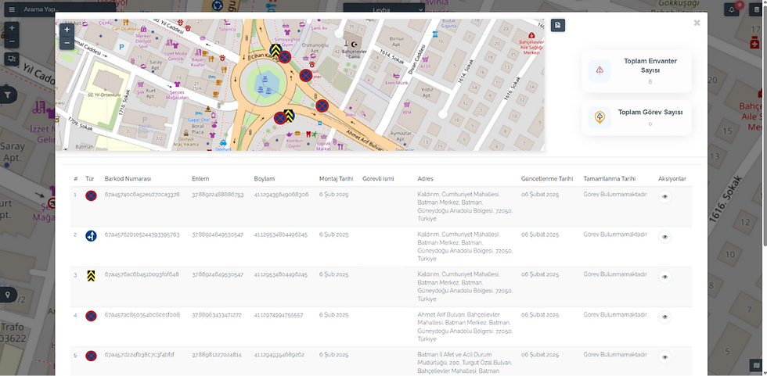767x376 pixels.
Task: Click the Arama Yap search field
Action: tap(69, 9)
